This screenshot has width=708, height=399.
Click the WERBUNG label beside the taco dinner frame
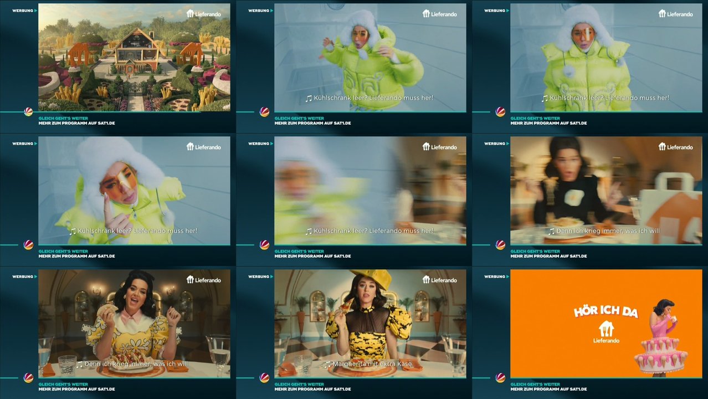coord(24,277)
